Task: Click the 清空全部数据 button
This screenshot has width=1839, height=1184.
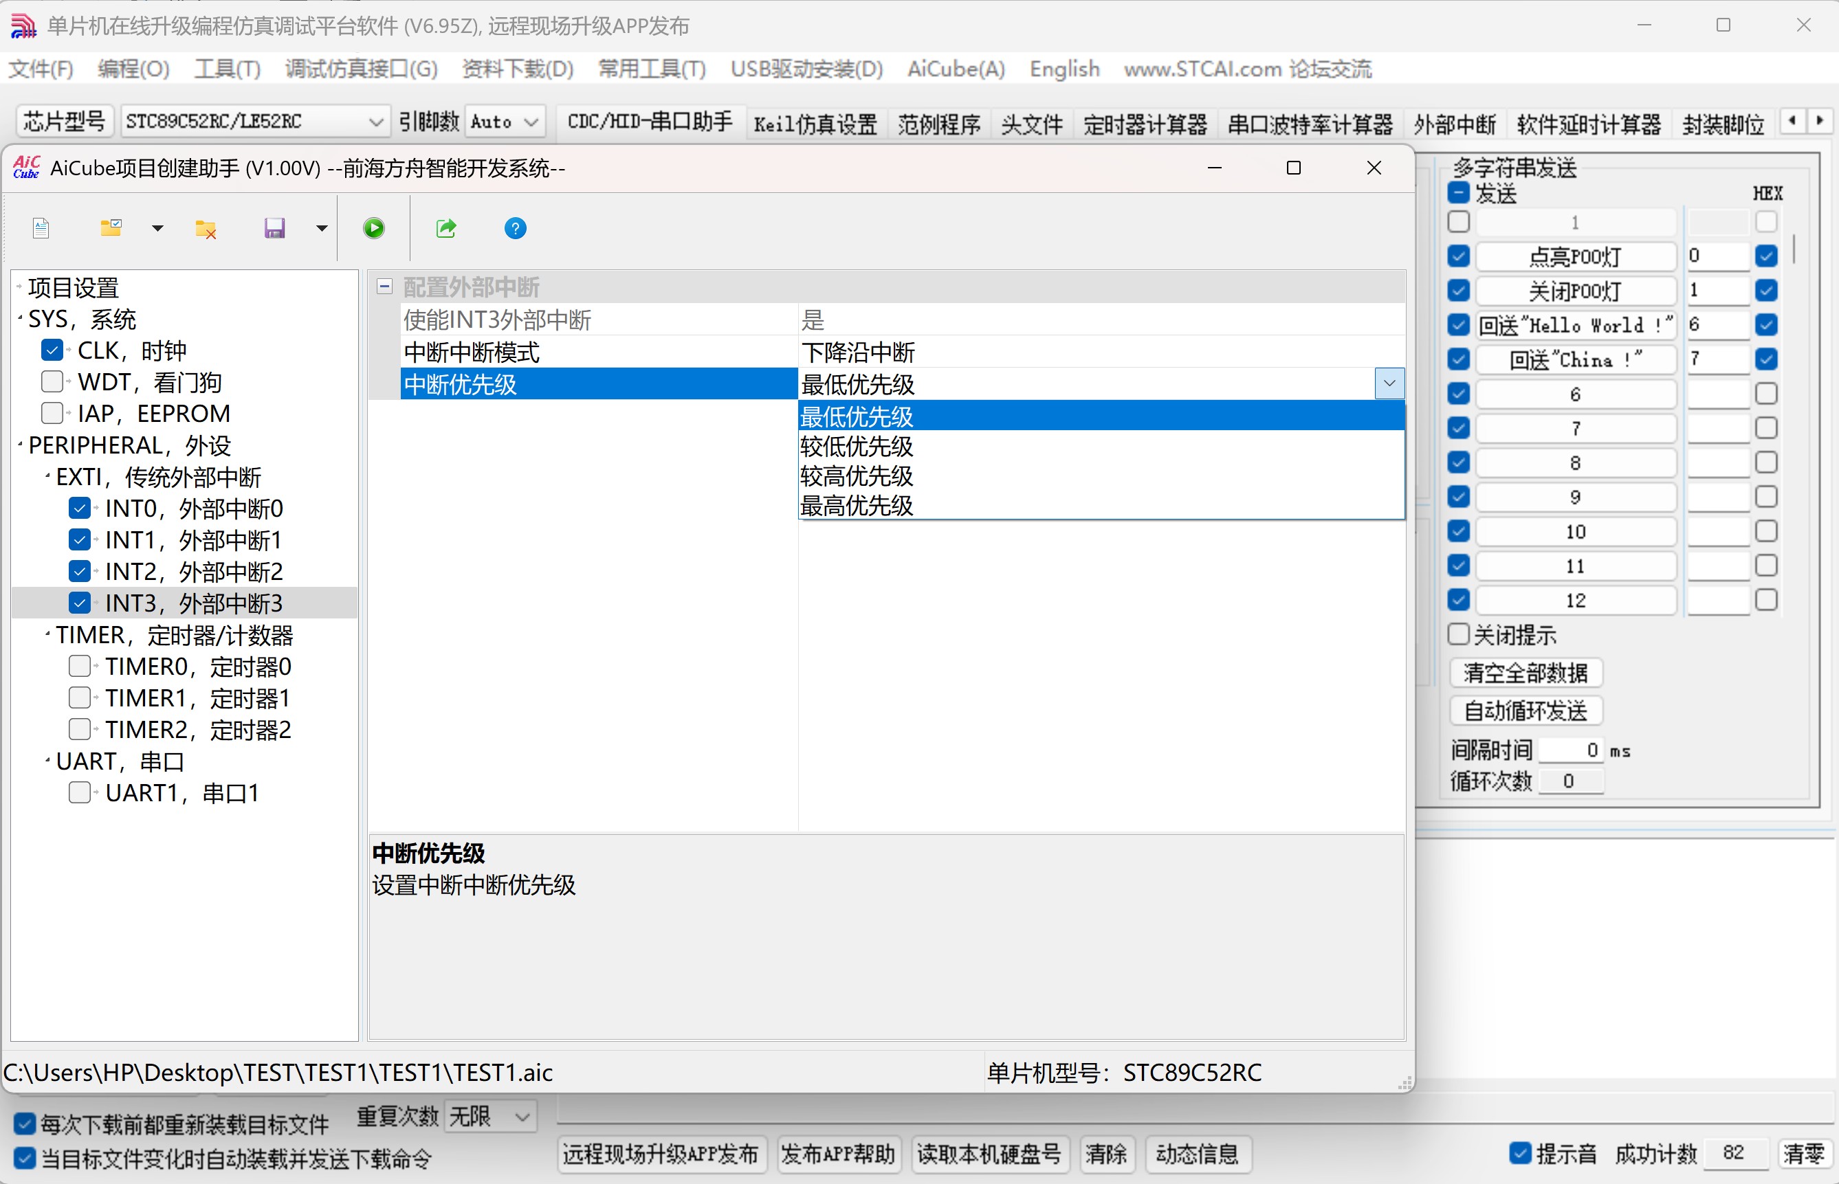Action: click(1526, 673)
